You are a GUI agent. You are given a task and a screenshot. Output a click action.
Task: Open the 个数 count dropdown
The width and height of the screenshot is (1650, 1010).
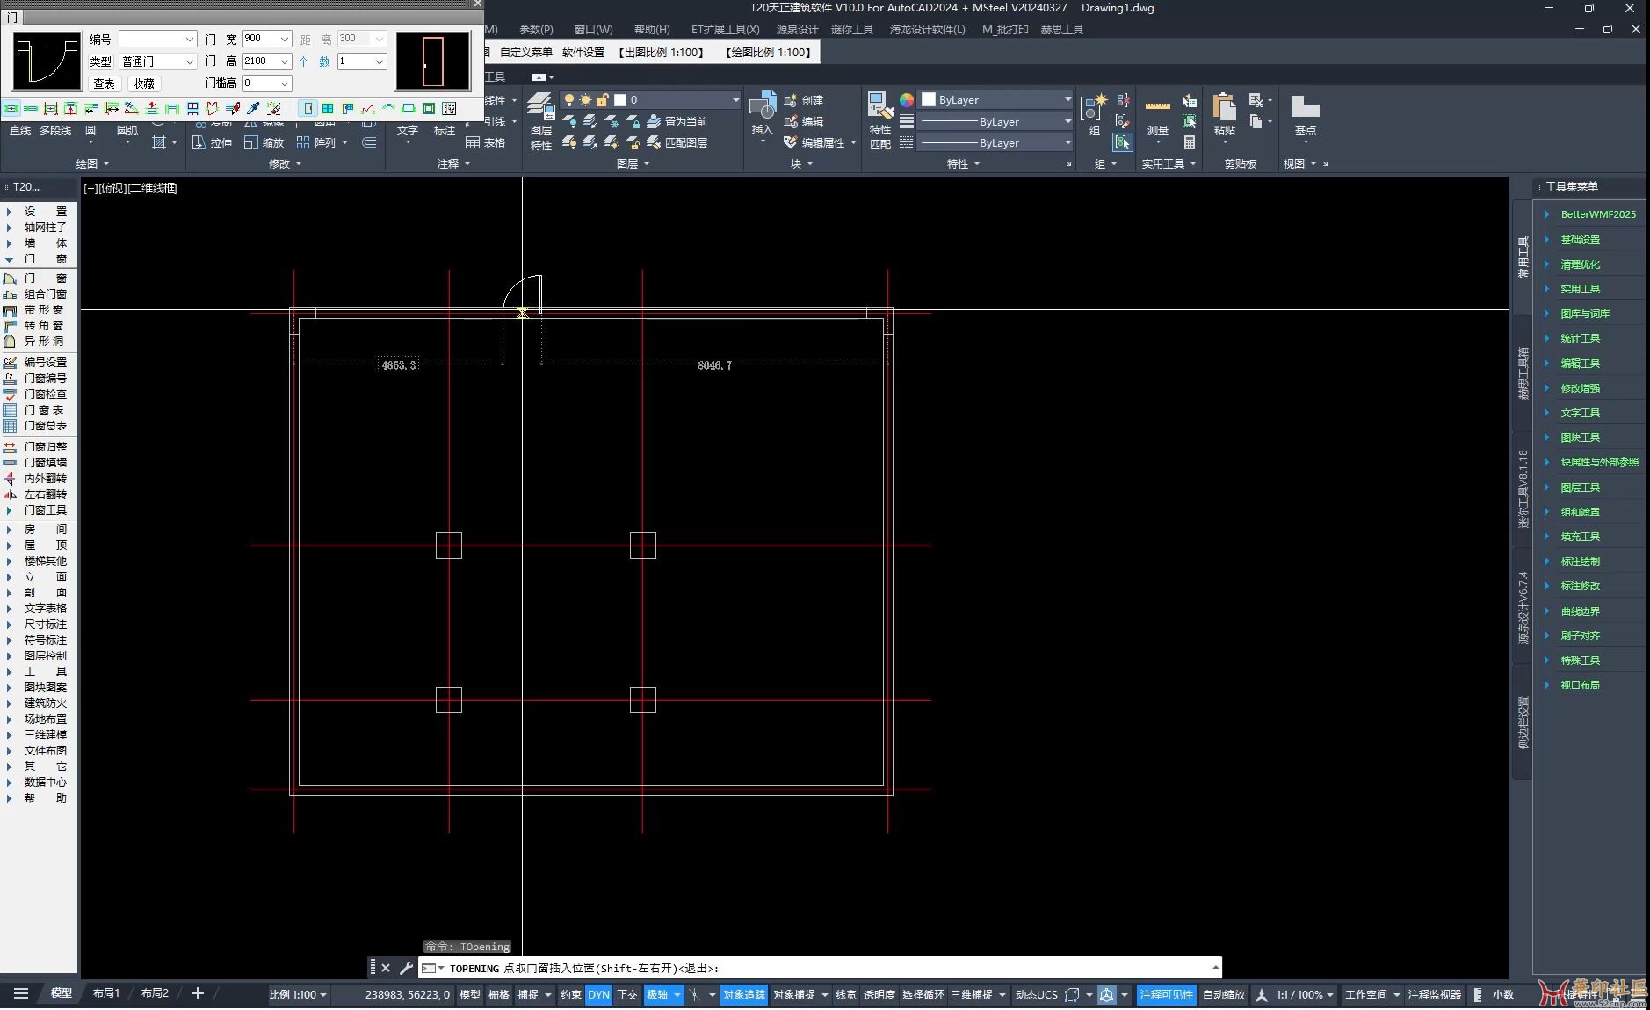[380, 61]
